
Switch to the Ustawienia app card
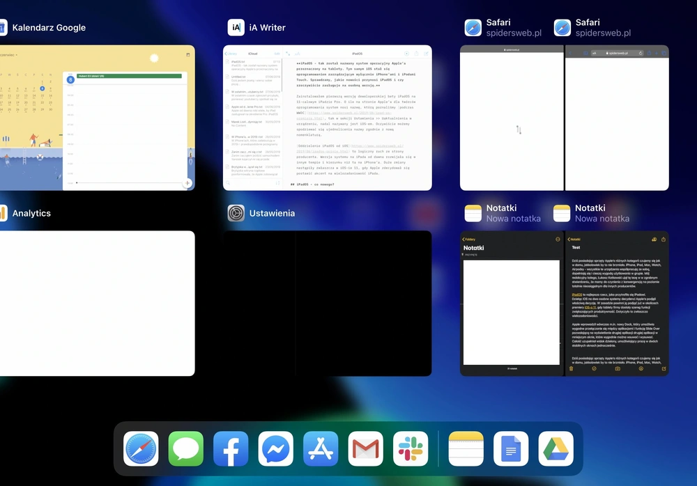327,304
